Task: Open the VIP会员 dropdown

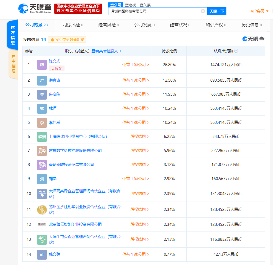Action: pos(260,11)
